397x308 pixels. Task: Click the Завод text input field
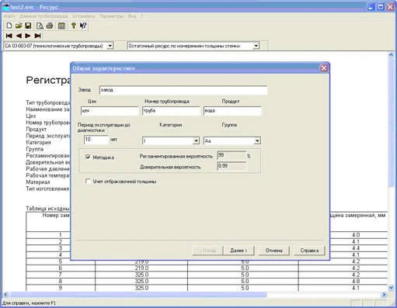(x=183, y=90)
